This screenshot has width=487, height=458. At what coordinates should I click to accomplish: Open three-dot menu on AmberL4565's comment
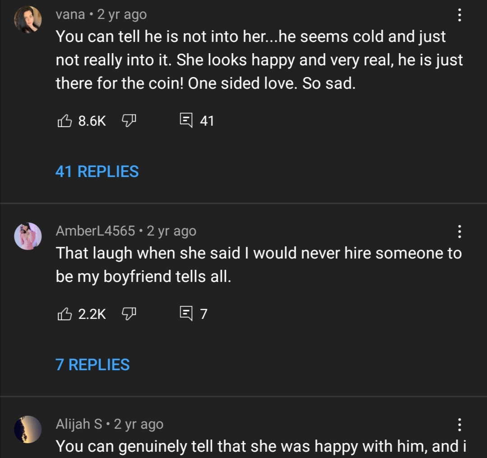[459, 231]
